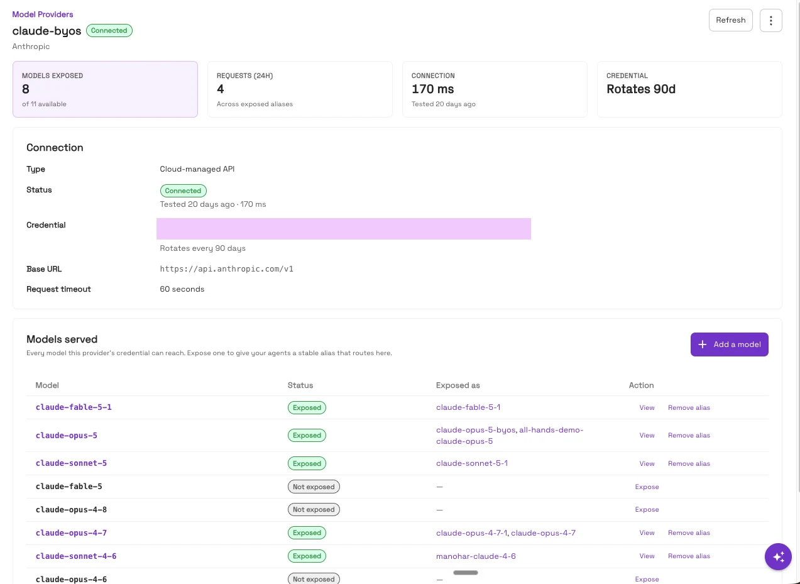Open the claude-opus-5 model link
Image resolution: width=800 pixels, height=584 pixels.
pyautogui.click(x=67, y=436)
